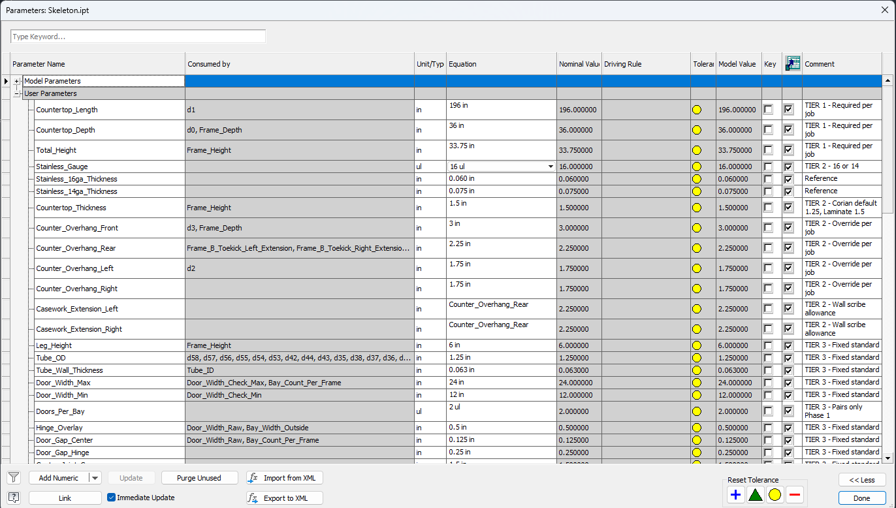Uncheck export box for Counter_Overhang_Right

(789, 289)
